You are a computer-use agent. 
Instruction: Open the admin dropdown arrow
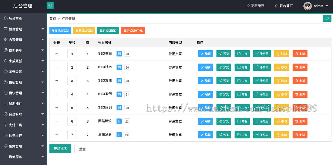click(327, 6)
